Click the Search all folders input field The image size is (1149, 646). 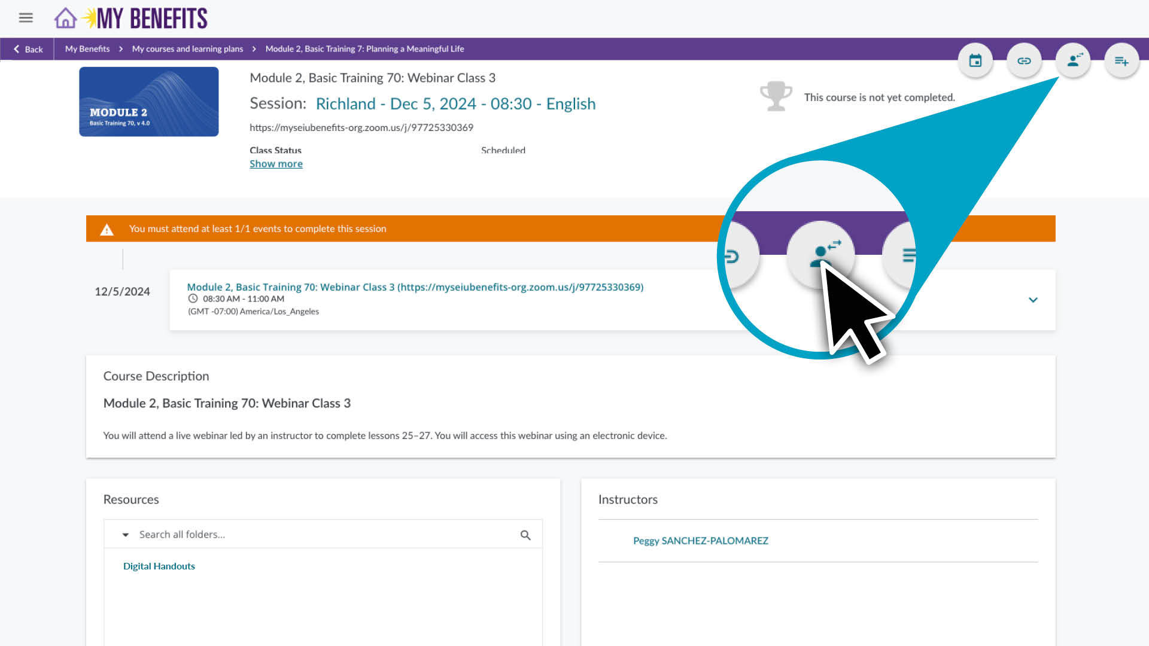299,534
